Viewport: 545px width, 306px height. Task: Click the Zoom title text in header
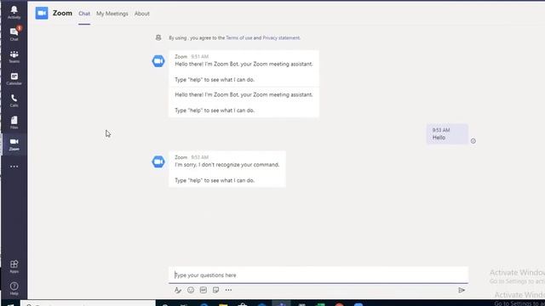pyautogui.click(x=62, y=14)
